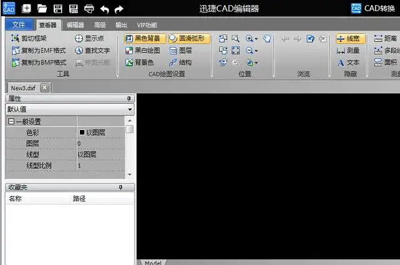Select the 剪切框架 tool
400x265 pixels.
29,38
